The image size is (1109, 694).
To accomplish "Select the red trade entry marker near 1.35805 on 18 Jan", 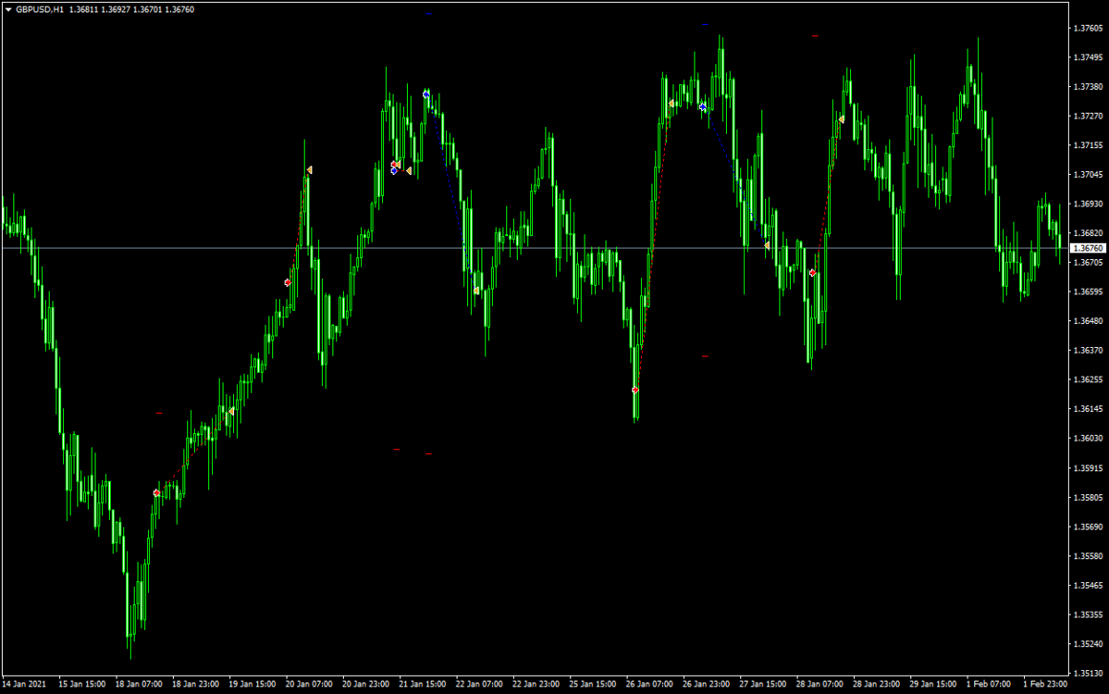I will [x=156, y=493].
